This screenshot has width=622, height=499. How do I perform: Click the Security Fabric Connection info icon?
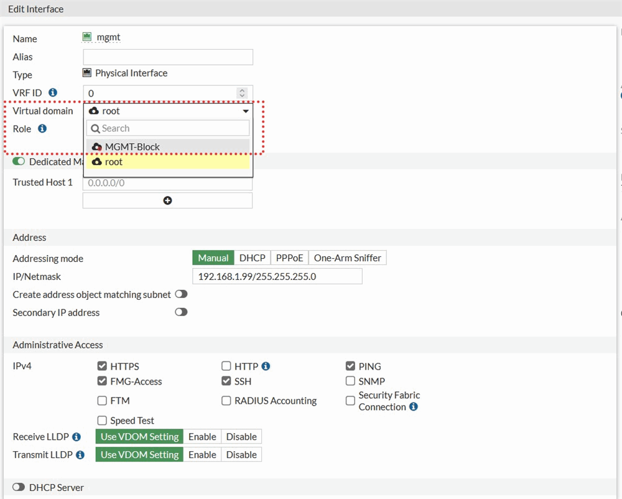(x=414, y=407)
